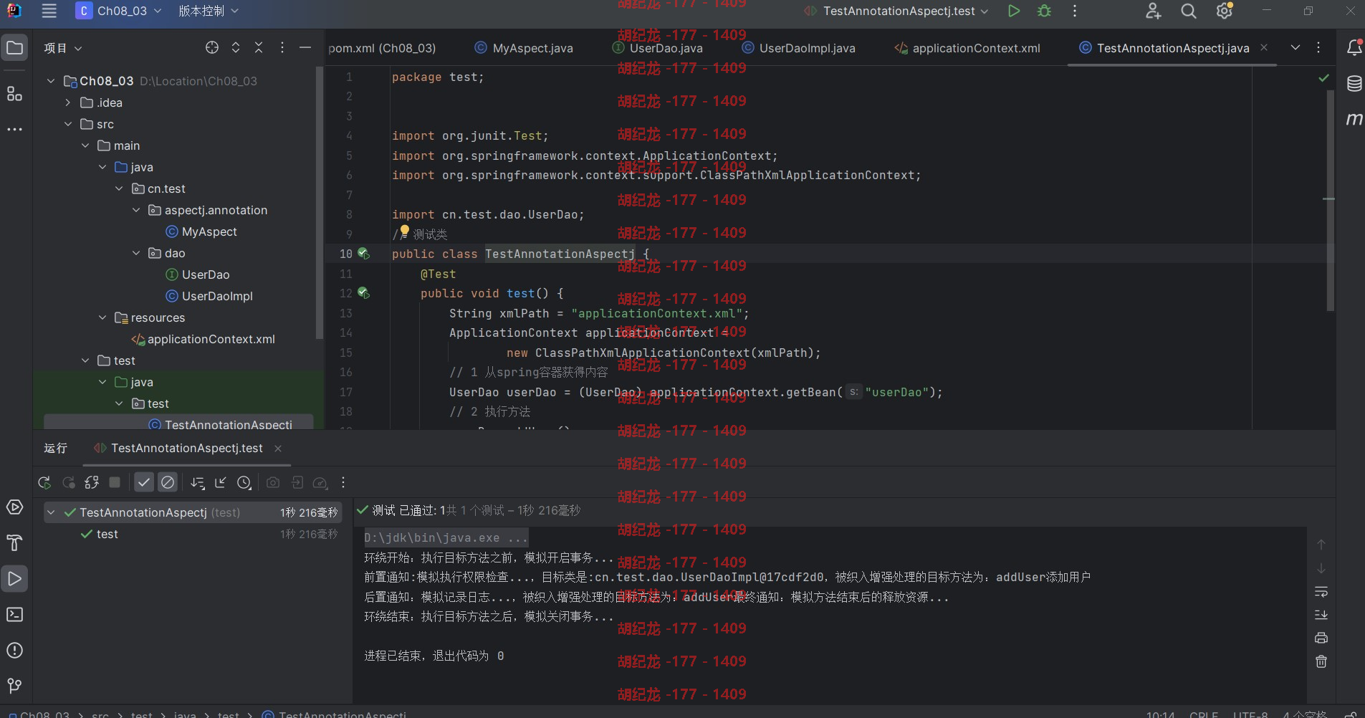Open Build hammer tool window

(14, 543)
